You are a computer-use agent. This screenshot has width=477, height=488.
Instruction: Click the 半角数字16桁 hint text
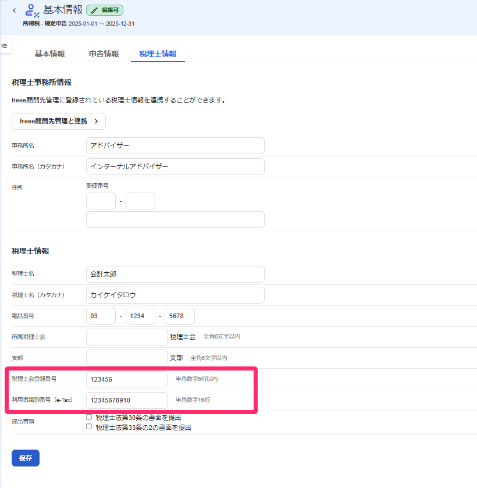click(x=193, y=400)
